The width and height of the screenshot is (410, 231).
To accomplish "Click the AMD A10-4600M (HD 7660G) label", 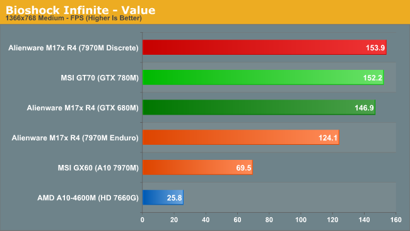I will (88, 198).
